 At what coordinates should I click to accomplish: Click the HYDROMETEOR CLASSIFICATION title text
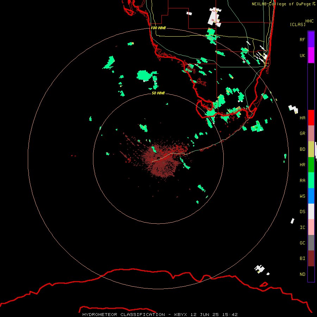(x=124, y=315)
